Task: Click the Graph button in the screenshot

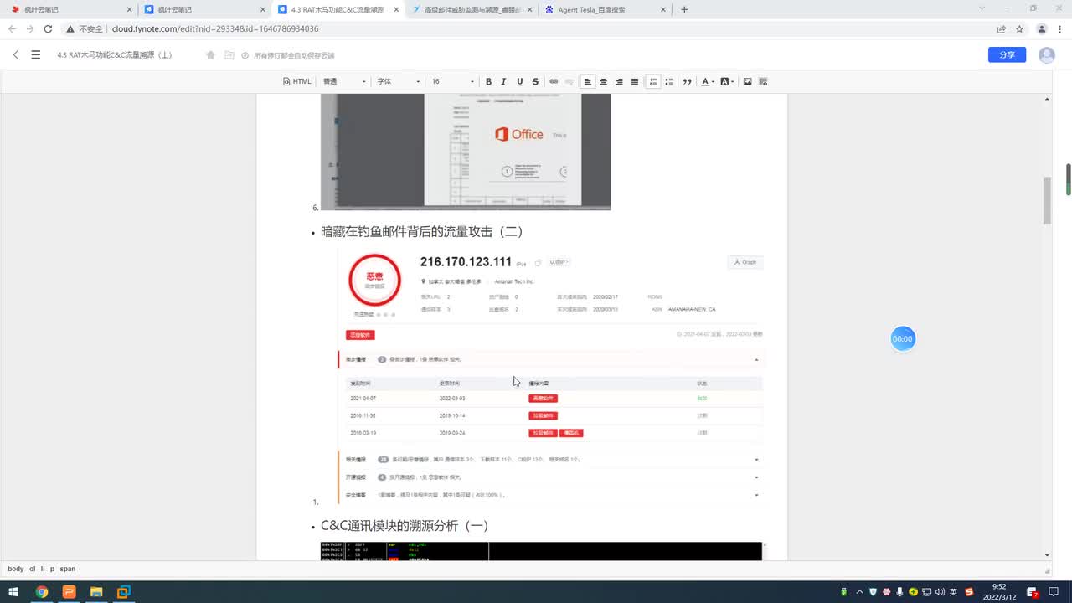Action: (745, 262)
